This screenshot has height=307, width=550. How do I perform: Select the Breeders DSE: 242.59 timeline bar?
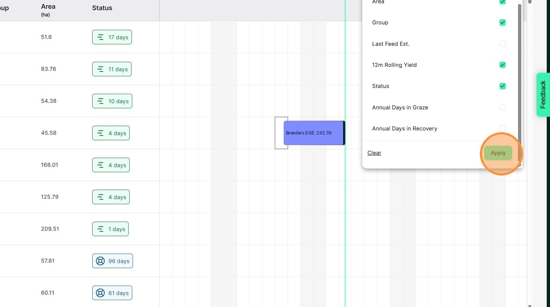[314, 133]
